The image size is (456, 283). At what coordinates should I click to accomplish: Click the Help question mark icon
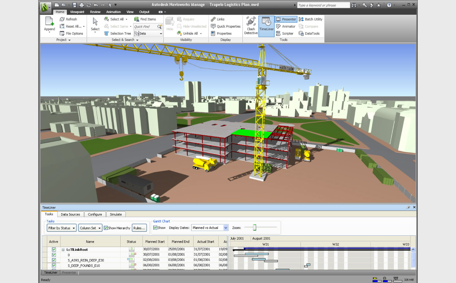click(389, 5)
